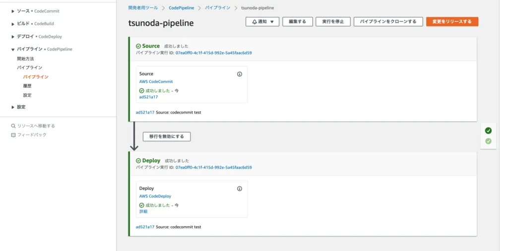Click the Deploy stage heading text
Screen dimensions: 508x251
click(x=151, y=161)
